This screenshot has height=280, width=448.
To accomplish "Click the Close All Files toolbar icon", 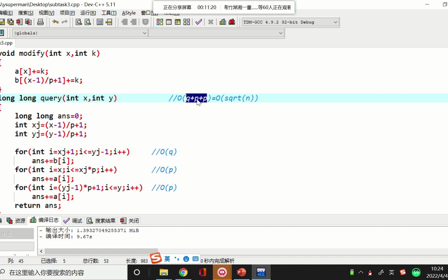I will [x=28, y=22].
